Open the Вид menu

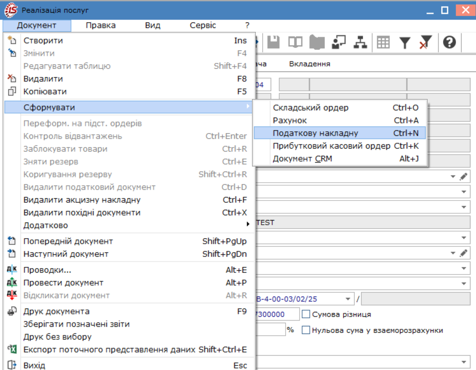pyautogui.click(x=153, y=25)
